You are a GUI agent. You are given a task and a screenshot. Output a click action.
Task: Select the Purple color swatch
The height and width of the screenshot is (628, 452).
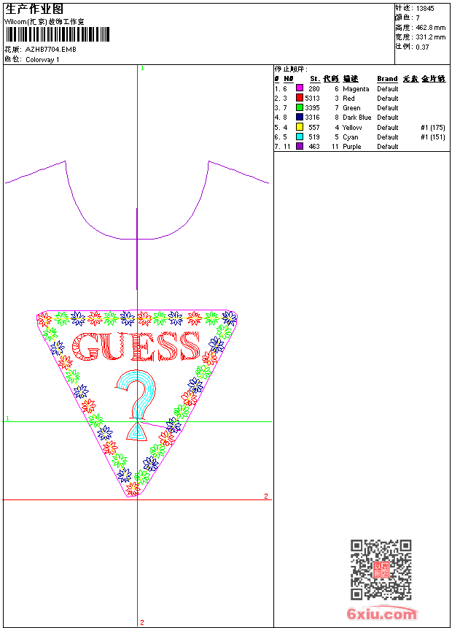(x=299, y=146)
